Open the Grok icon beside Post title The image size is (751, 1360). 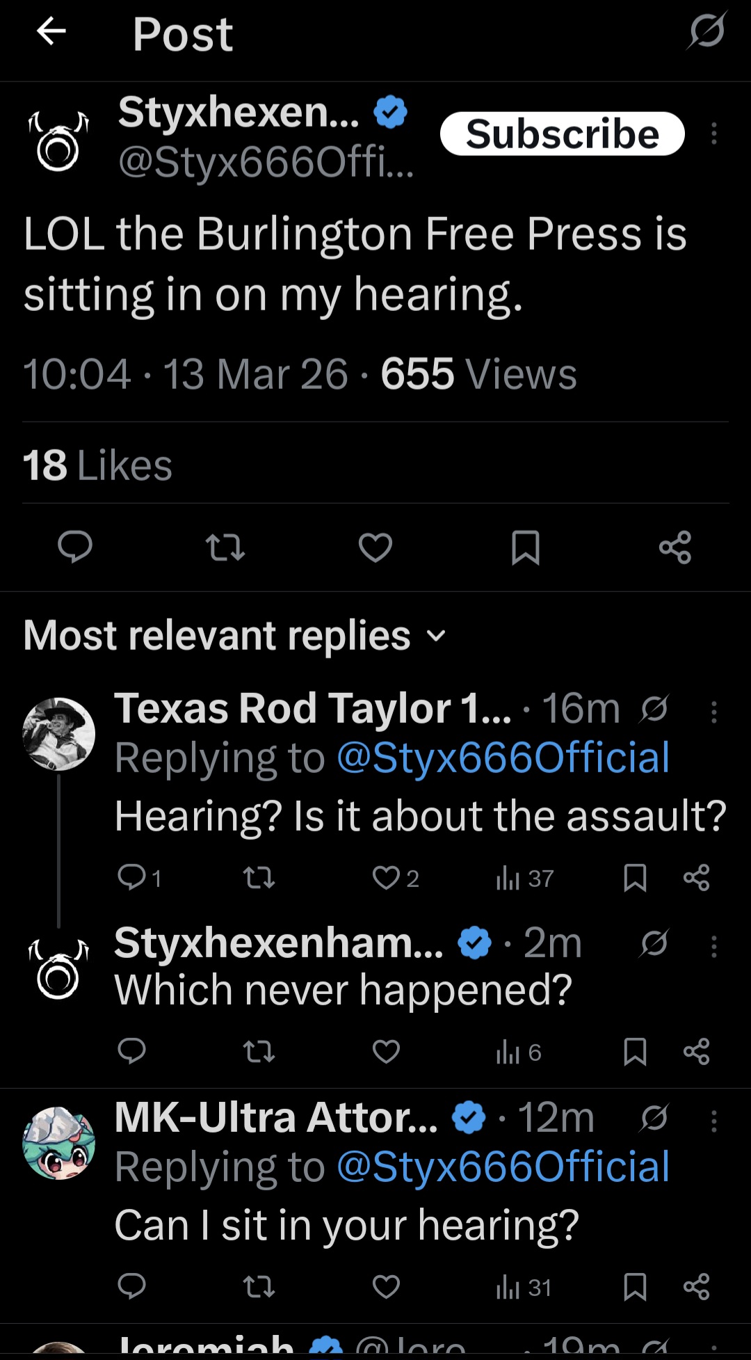(708, 31)
